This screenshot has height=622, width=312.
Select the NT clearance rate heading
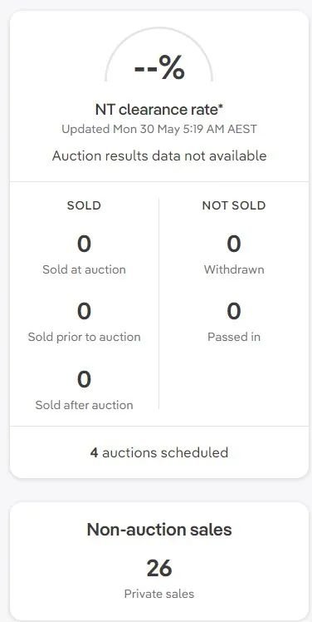(159, 110)
